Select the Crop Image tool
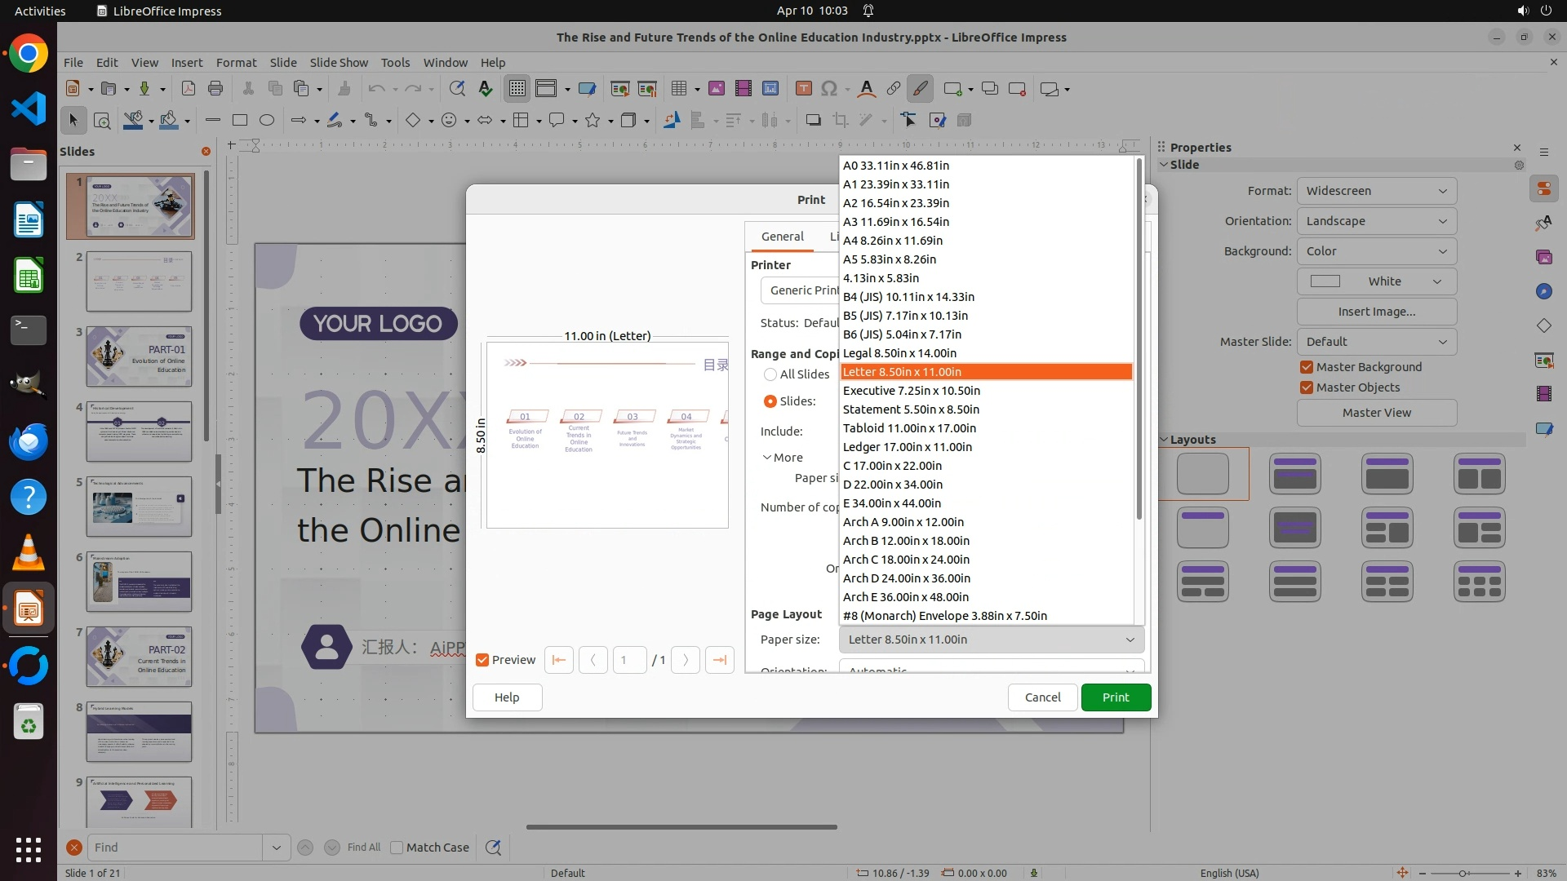Viewport: 1567px width, 881px height. point(840,121)
